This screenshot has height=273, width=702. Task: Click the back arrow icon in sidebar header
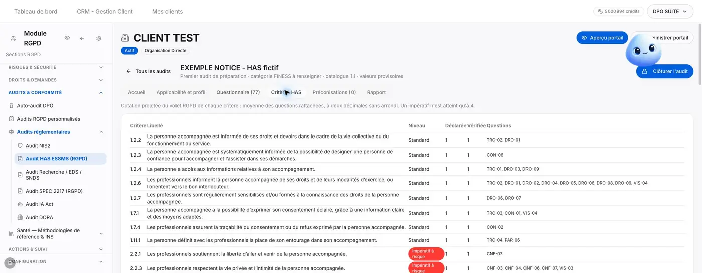pyautogui.click(x=82, y=38)
